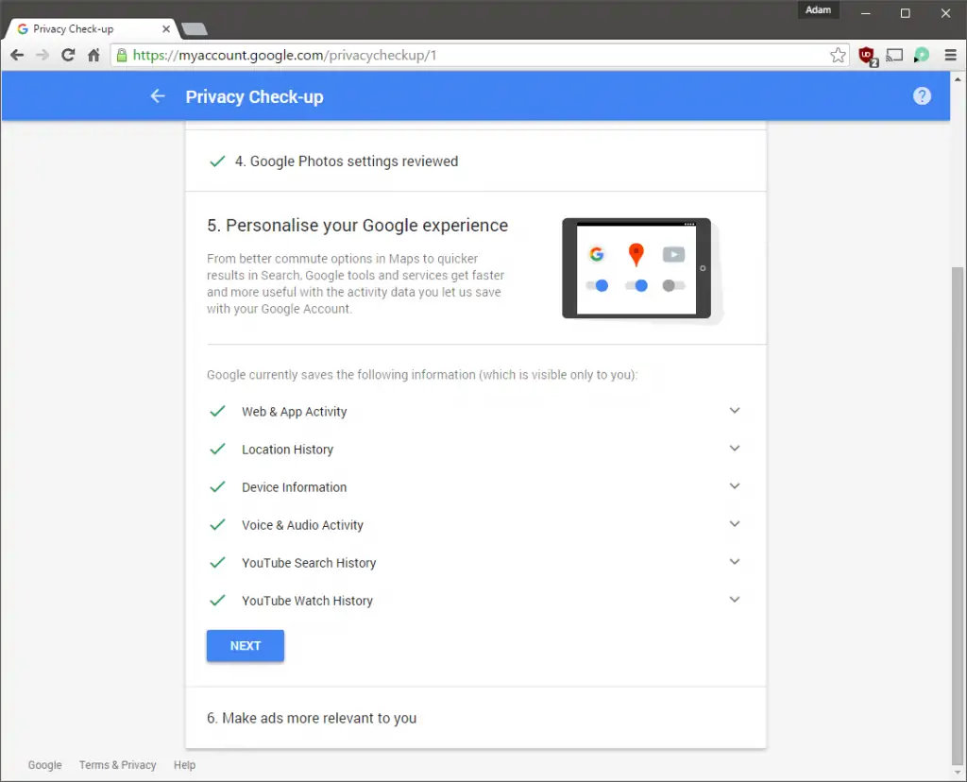
Task: Open the browser Home page icon
Action: coord(93,56)
